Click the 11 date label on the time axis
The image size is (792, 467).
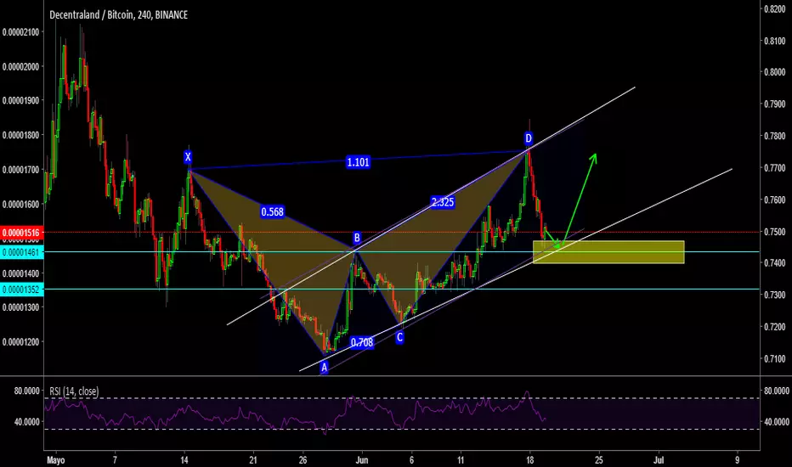[461, 460]
